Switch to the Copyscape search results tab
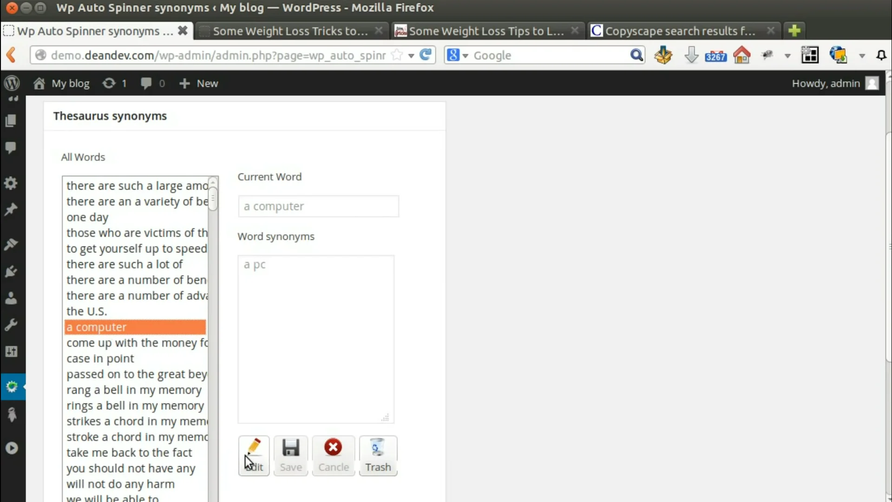The height and width of the screenshot is (502, 892). click(674, 31)
